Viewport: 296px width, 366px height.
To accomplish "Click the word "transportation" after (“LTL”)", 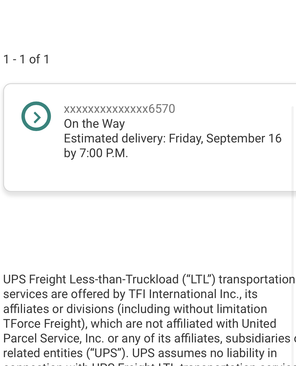I will click(x=257, y=279).
